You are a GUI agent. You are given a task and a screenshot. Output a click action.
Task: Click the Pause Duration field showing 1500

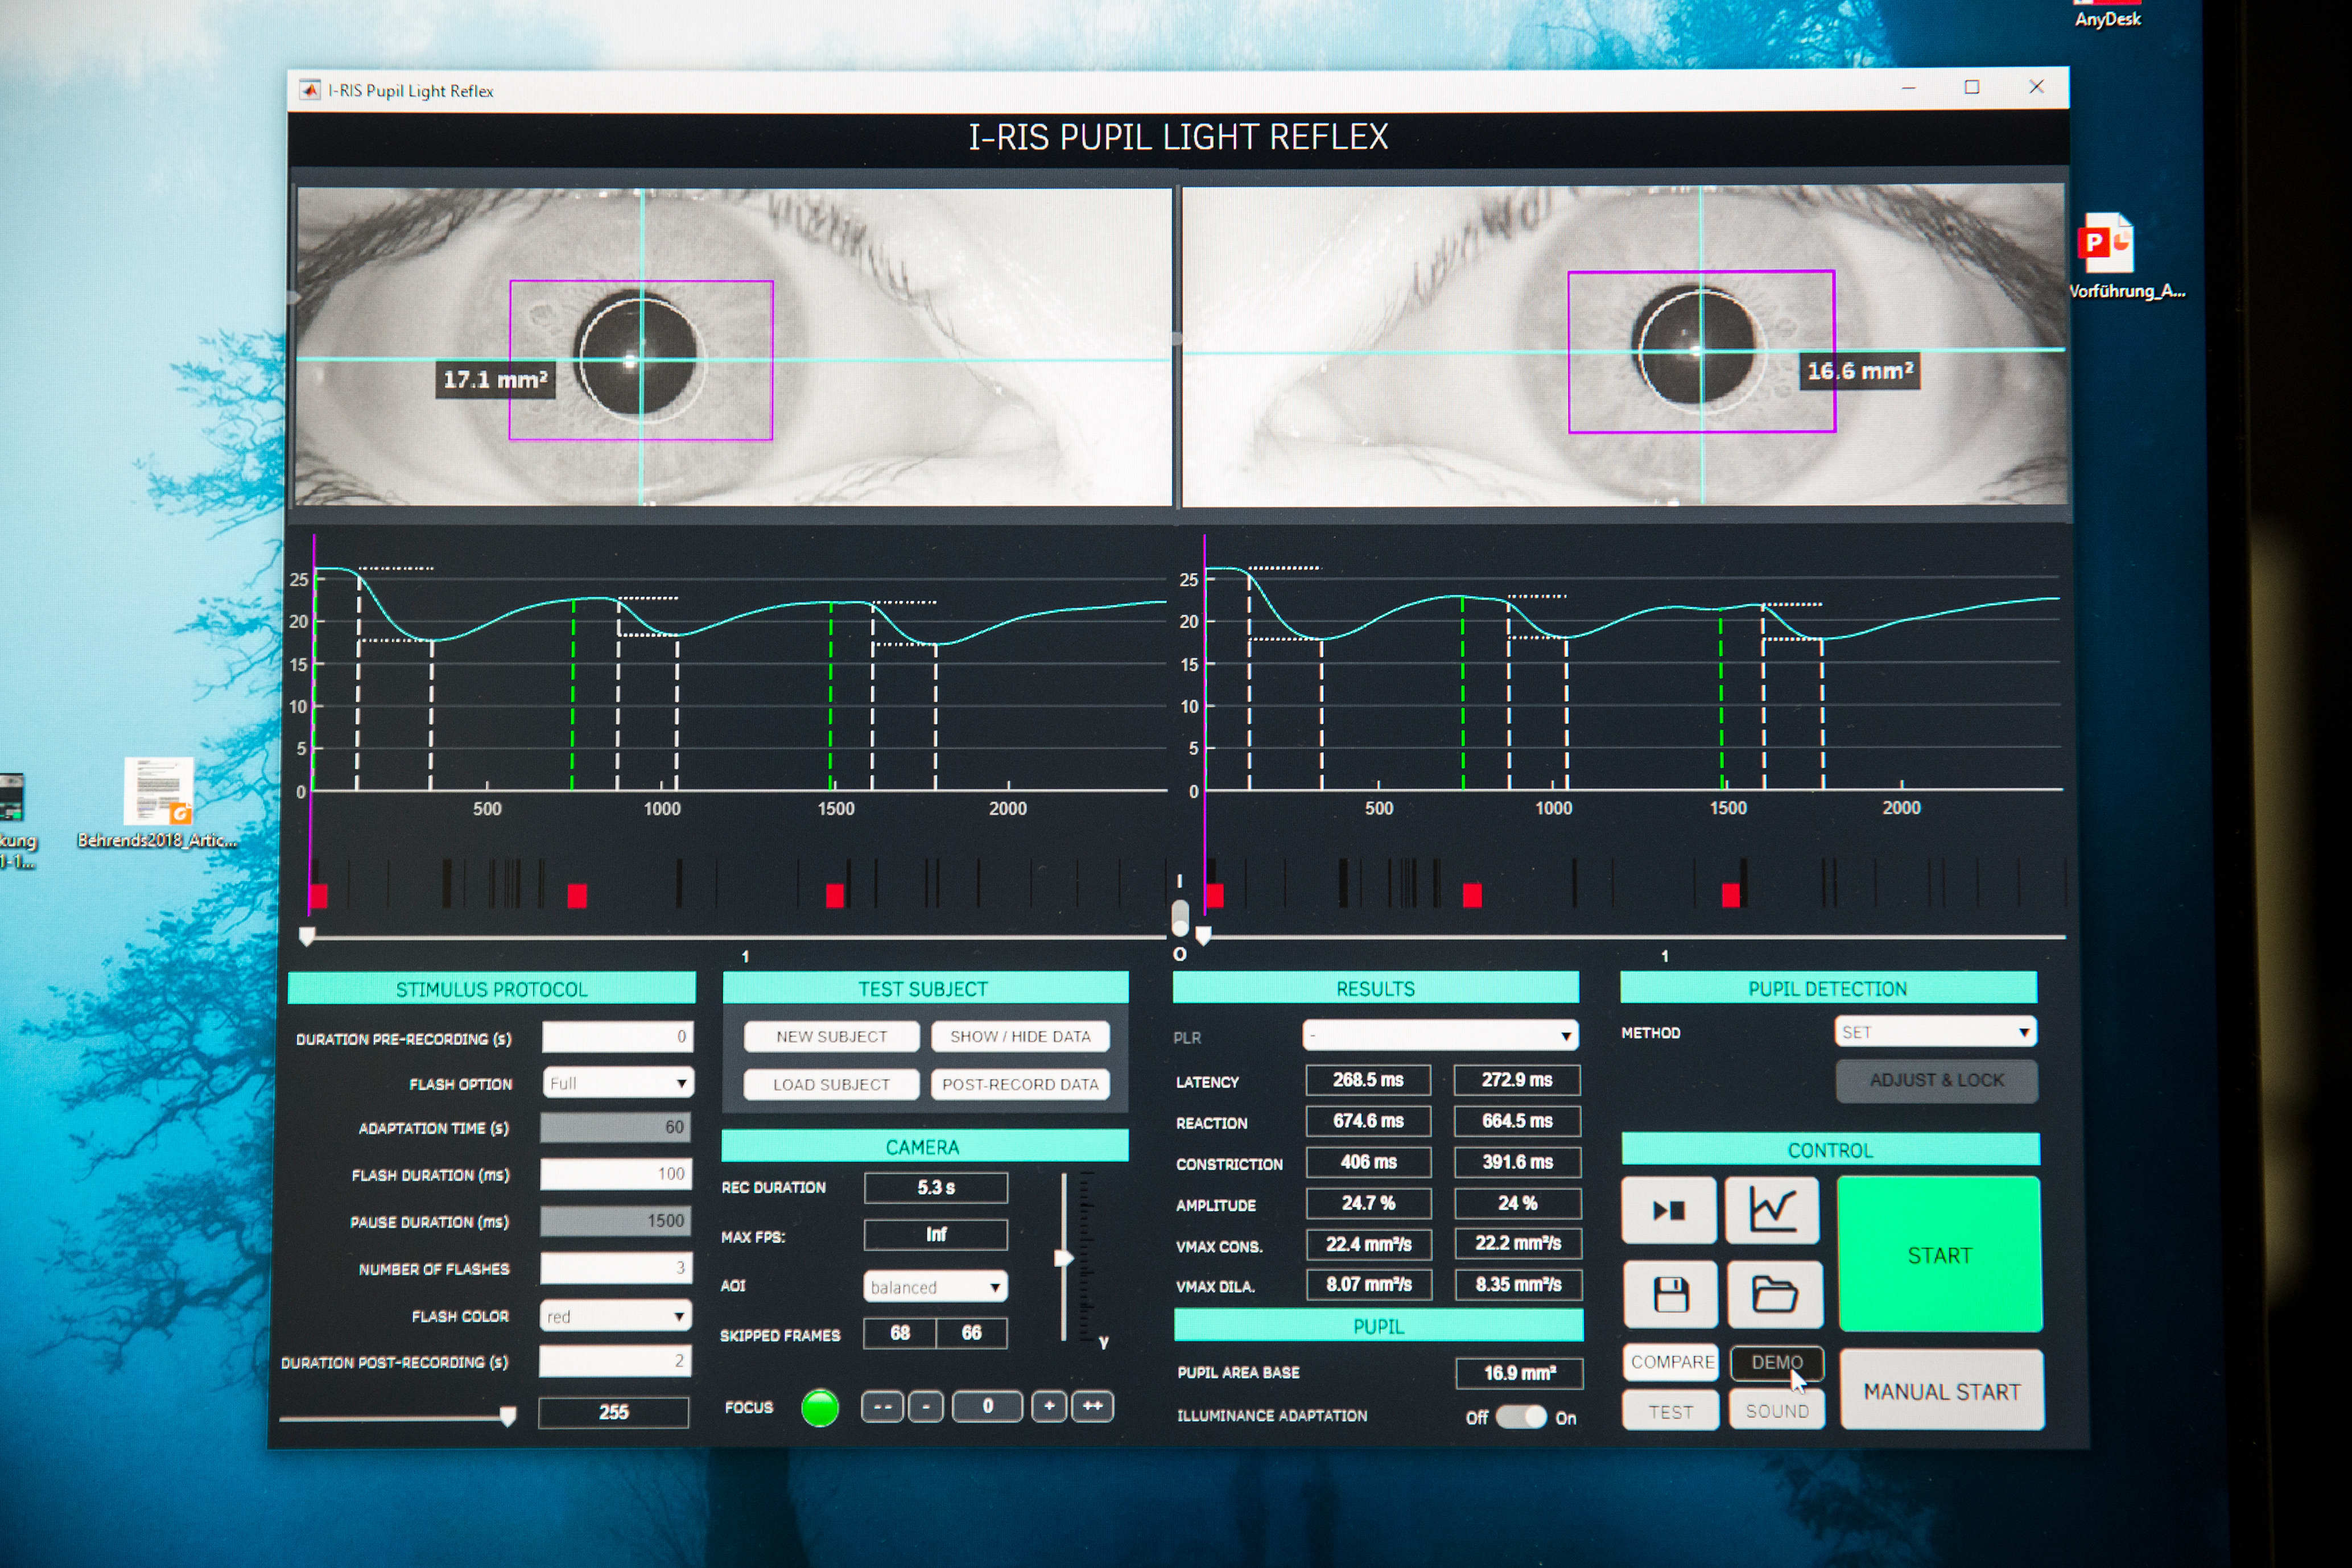point(615,1221)
